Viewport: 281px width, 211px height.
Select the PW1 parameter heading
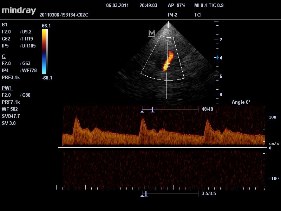click(x=7, y=88)
